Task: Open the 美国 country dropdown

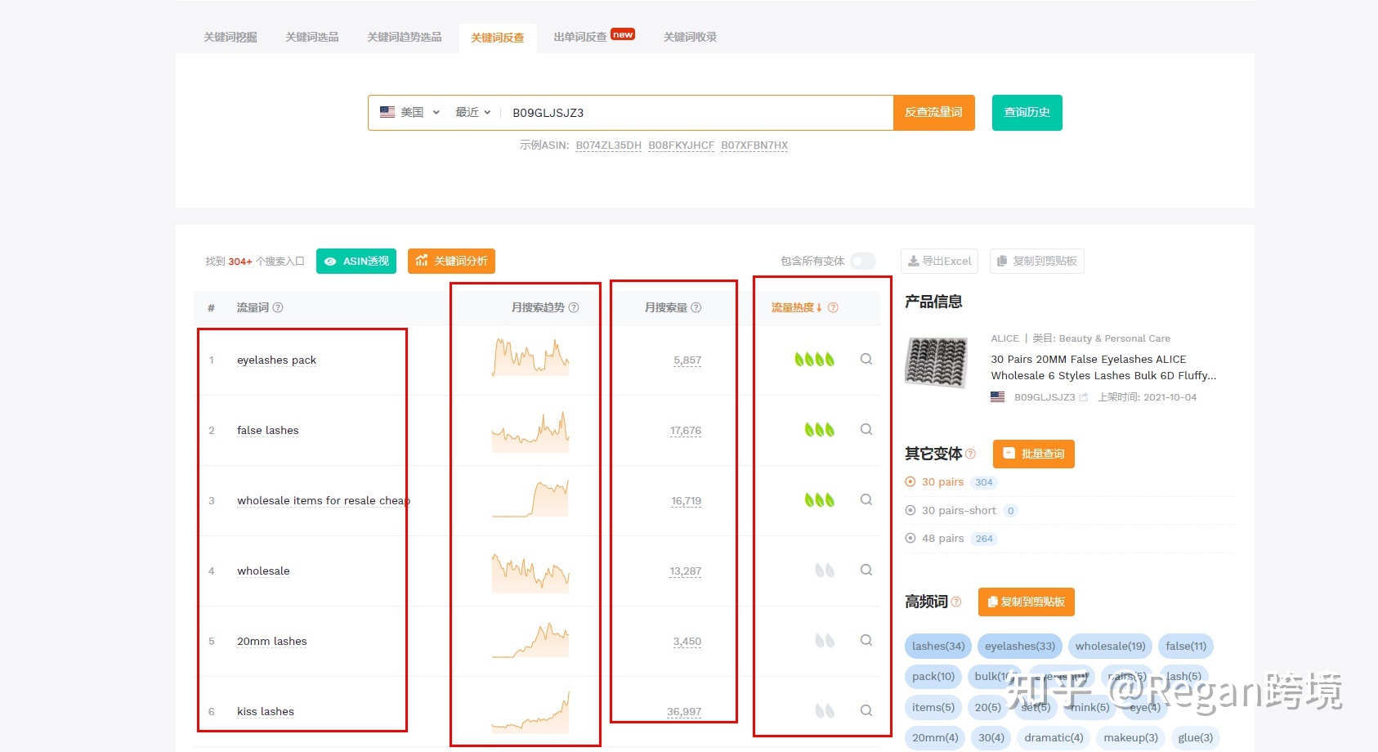Action: [x=410, y=112]
